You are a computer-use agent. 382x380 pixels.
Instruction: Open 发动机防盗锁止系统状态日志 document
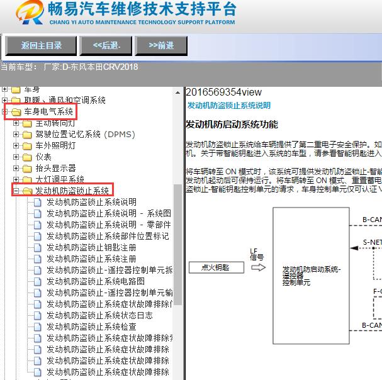99,315
